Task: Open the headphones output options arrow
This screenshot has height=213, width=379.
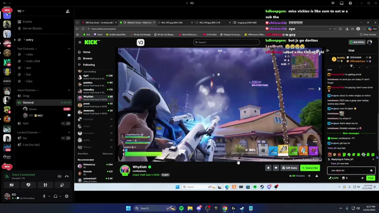Action: click(x=60, y=196)
